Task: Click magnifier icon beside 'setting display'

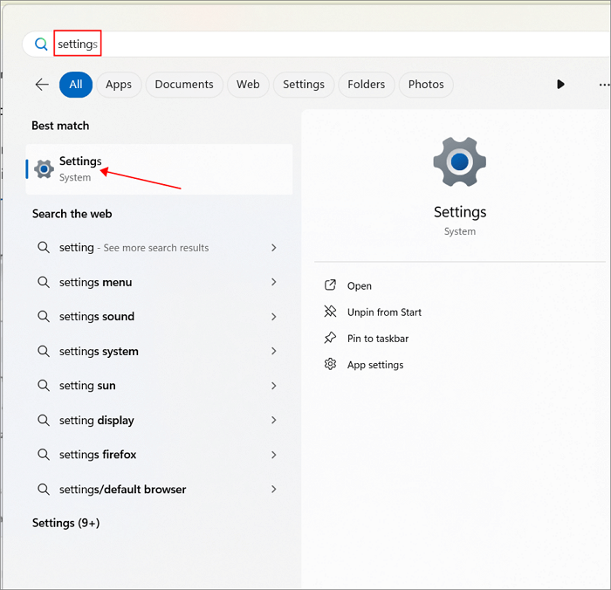Action: [44, 420]
